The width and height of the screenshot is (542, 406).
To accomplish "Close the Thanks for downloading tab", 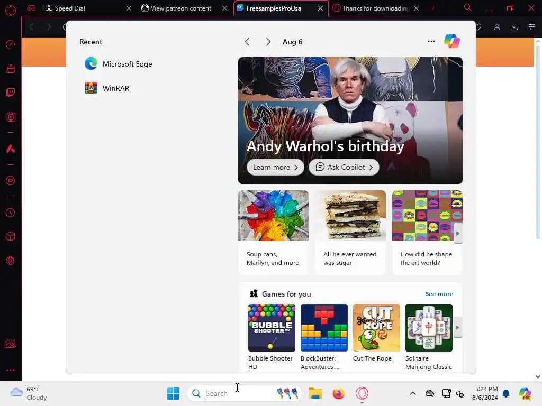I will pos(417,8).
